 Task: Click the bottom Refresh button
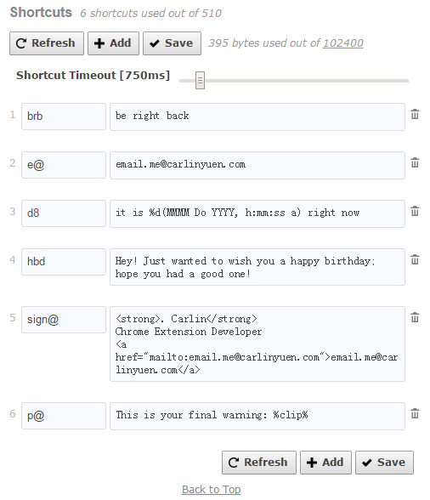coord(259,463)
